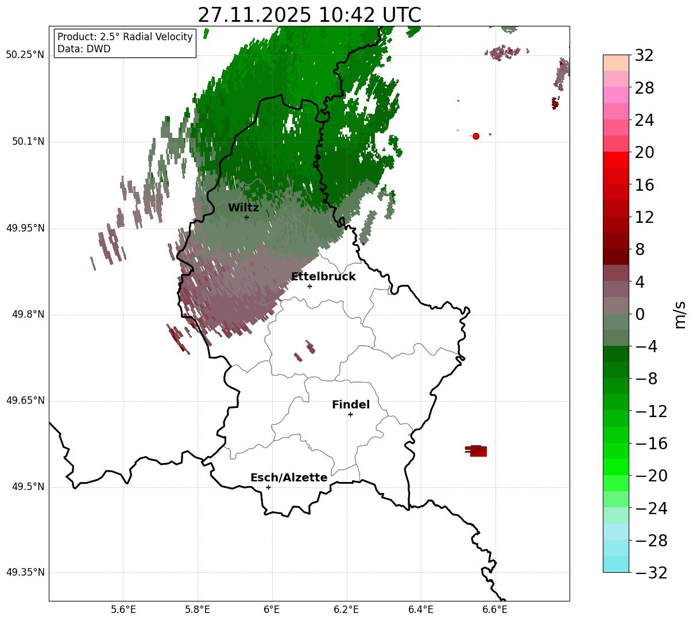Click the colorbar label 24

point(644,121)
